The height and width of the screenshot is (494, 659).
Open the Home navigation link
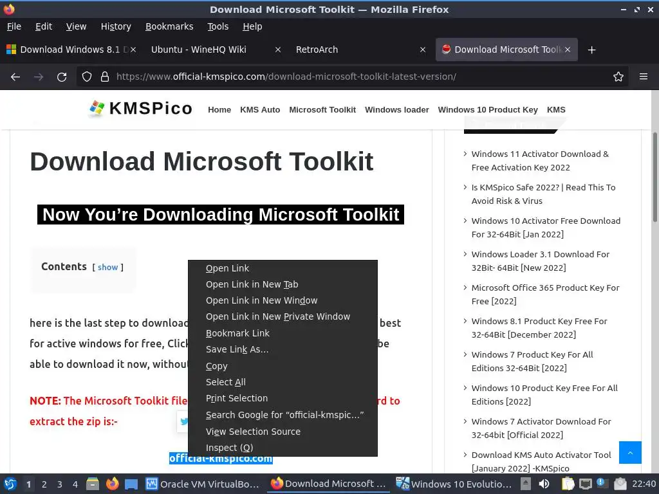(x=219, y=109)
